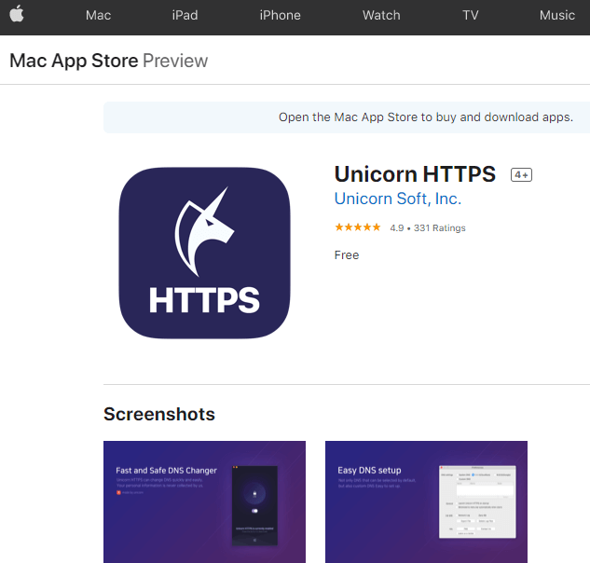Click the Unicorn HTTPS title text
This screenshot has height=563, width=590.
pyautogui.click(x=415, y=174)
